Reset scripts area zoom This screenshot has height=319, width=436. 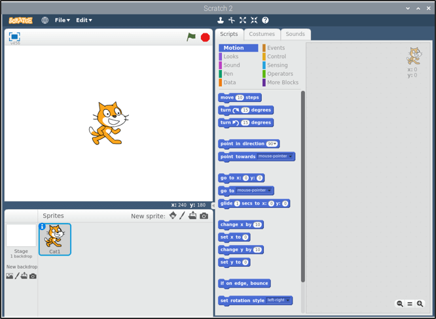410,304
